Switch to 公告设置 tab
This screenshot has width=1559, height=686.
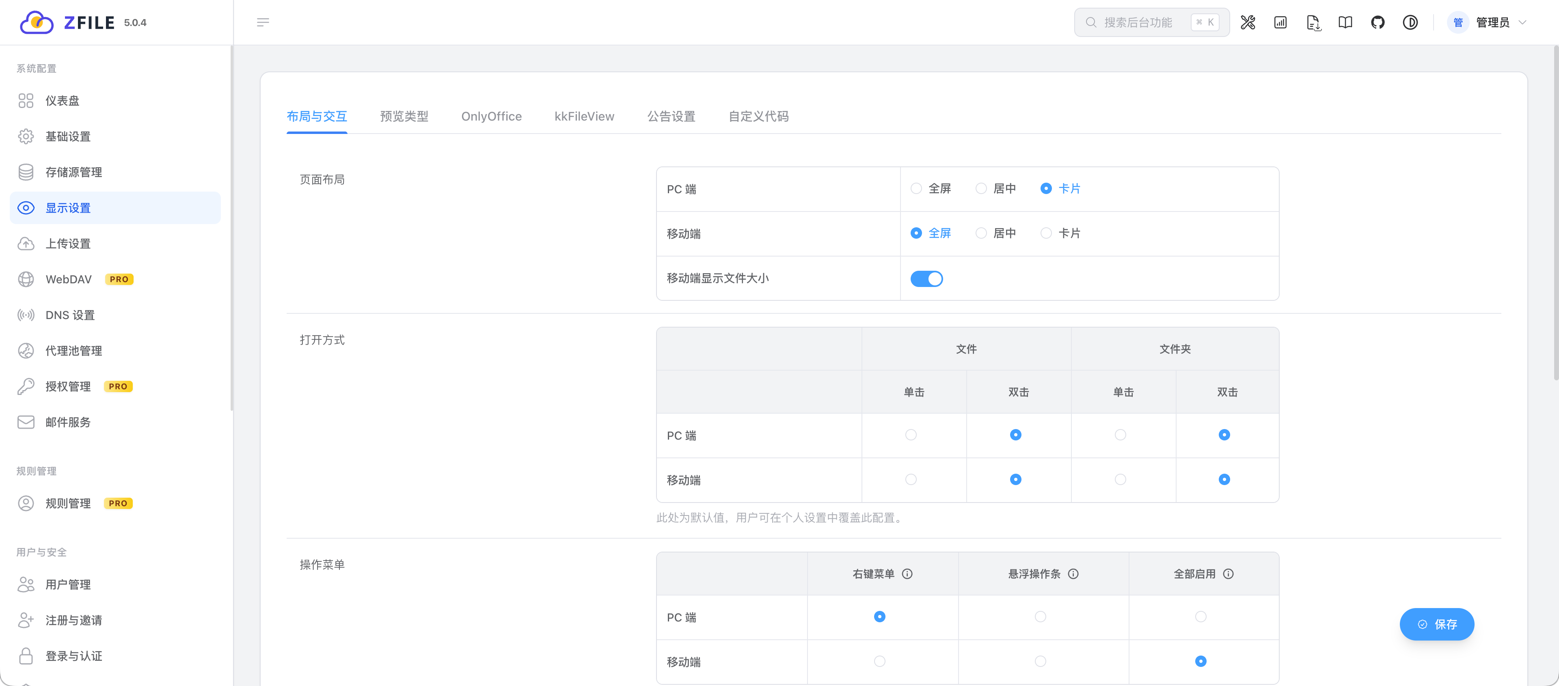671,116
